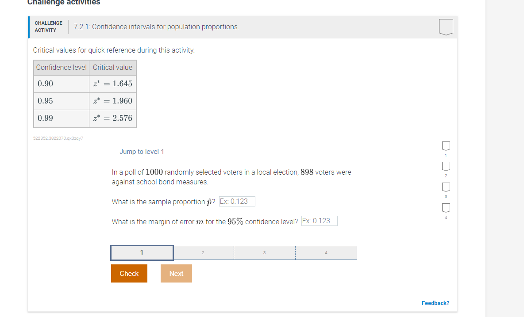This screenshot has width=524, height=317.
Task: Select the Jump to level 1 link
Action: 142,151
